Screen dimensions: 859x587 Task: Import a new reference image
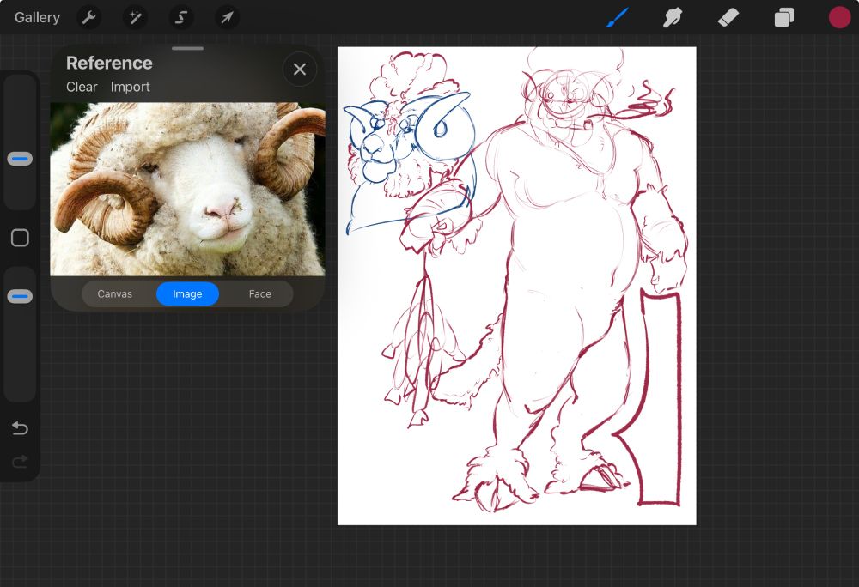(x=130, y=87)
